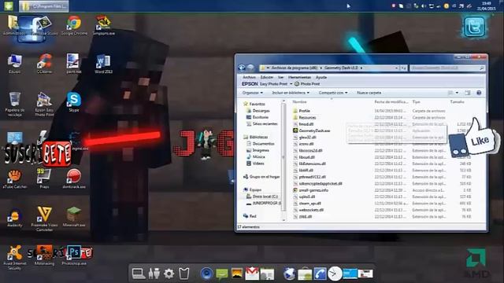
Task: Launch CCleaner from the desktop
Action: tap(44, 64)
